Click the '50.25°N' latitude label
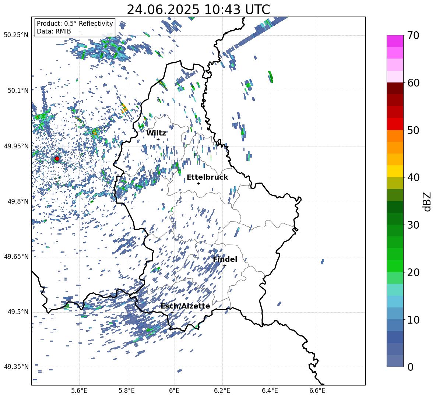 click(x=16, y=35)
